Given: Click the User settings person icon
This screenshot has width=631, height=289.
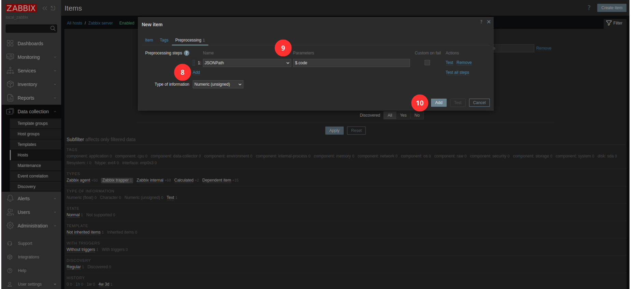Looking at the screenshot, I should click(x=10, y=284).
